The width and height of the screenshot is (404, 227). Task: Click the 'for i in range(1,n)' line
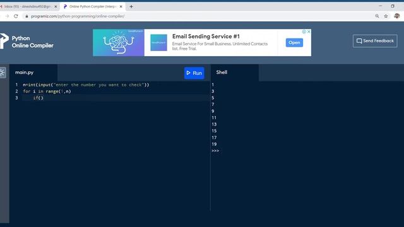coord(47,91)
